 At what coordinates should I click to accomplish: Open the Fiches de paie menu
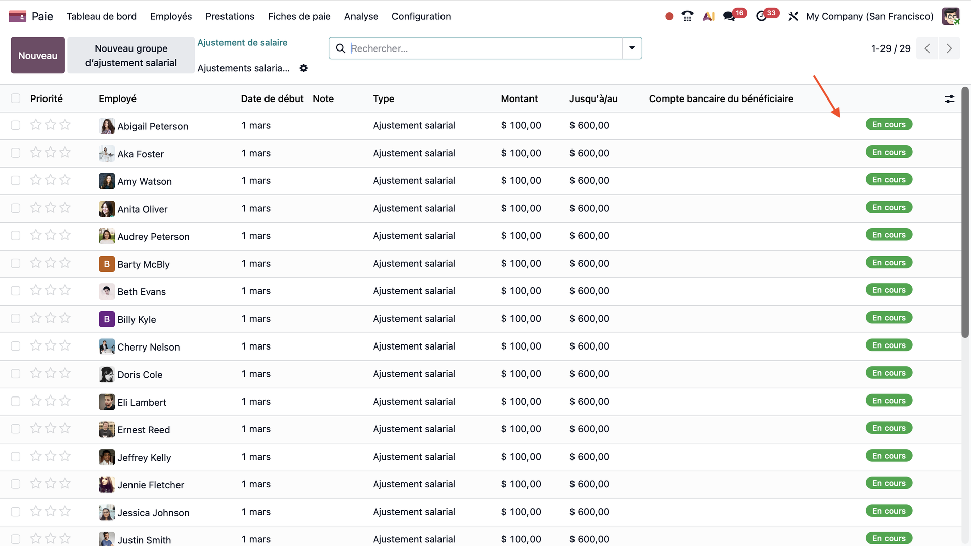299,16
